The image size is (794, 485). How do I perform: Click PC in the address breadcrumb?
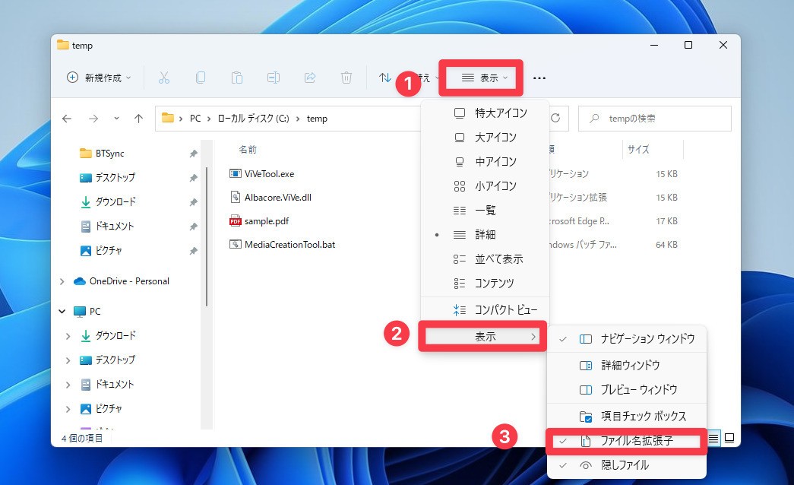point(195,119)
